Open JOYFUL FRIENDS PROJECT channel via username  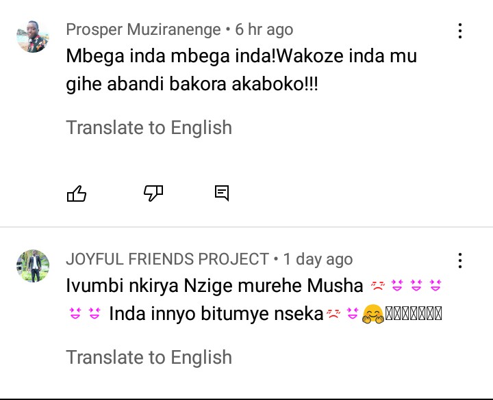[167, 259]
